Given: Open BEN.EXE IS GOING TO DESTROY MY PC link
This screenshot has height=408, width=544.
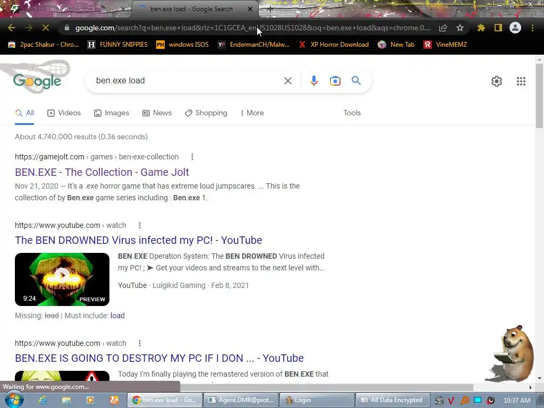Looking at the screenshot, I should (159, 358).
